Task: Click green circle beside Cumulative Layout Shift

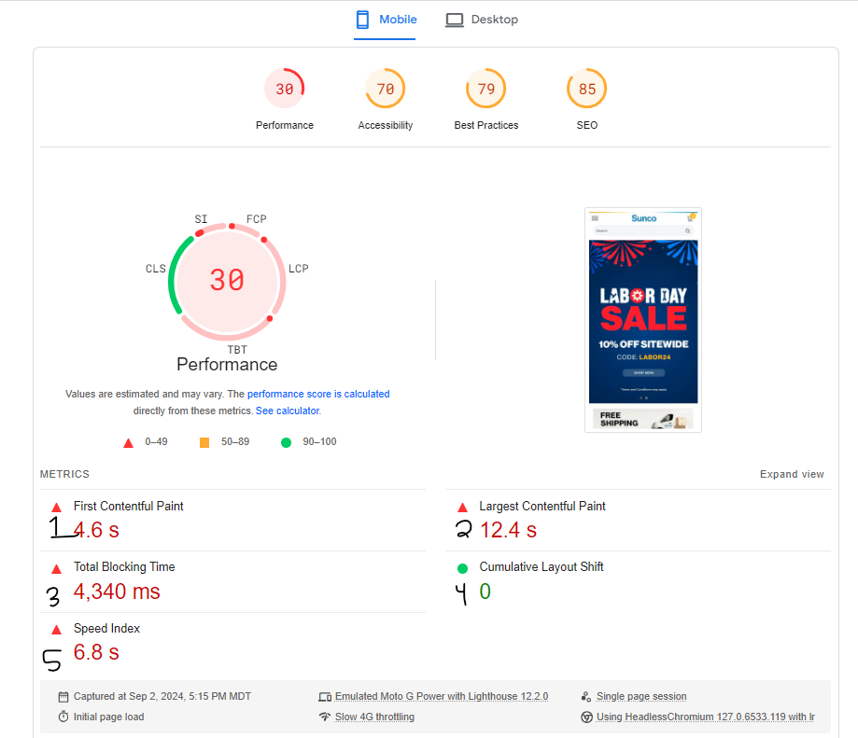Action: coord(462,568)
